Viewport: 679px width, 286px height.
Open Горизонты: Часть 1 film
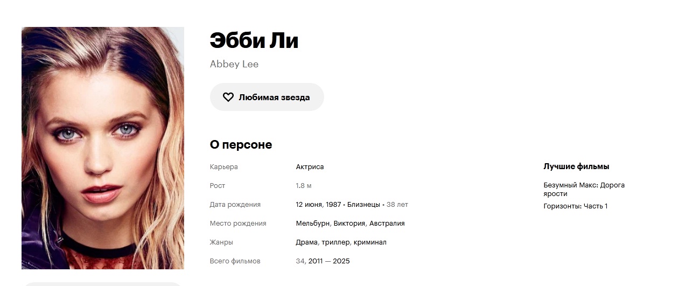[576, 206]
